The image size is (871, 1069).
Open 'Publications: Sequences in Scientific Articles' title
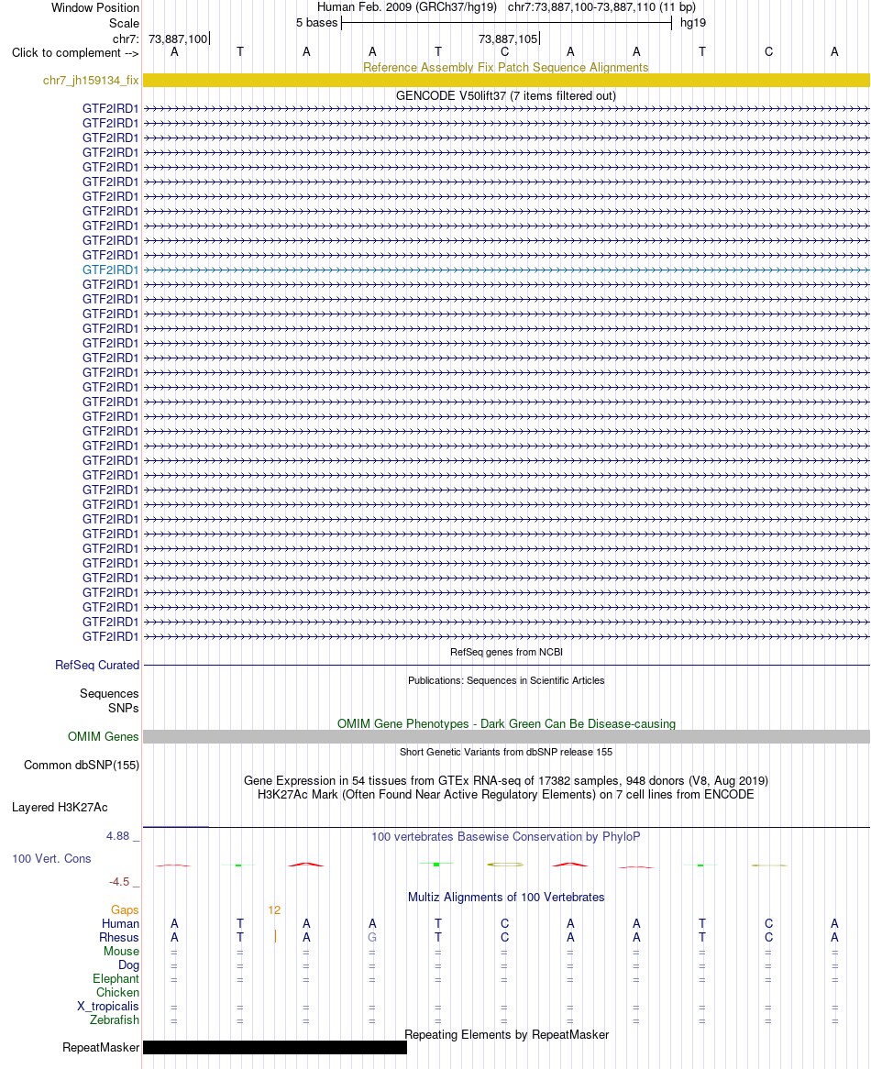click(x=506, y=680)
